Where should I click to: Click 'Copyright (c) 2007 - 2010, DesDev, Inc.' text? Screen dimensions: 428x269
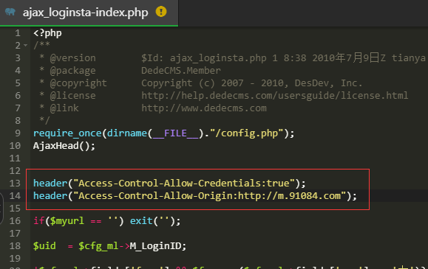(251, 83)
